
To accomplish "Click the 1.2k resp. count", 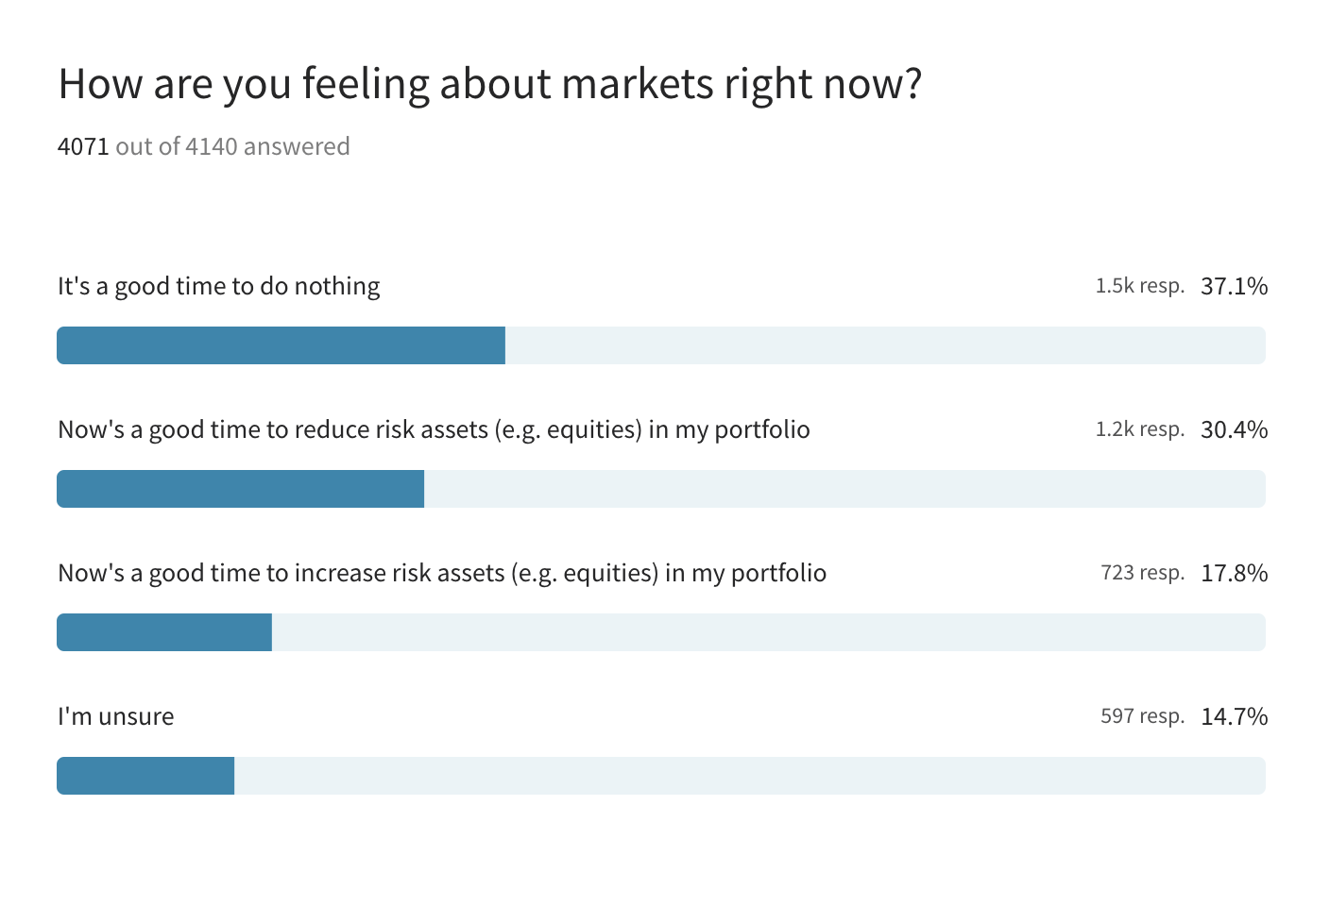I will point(1139,429).
